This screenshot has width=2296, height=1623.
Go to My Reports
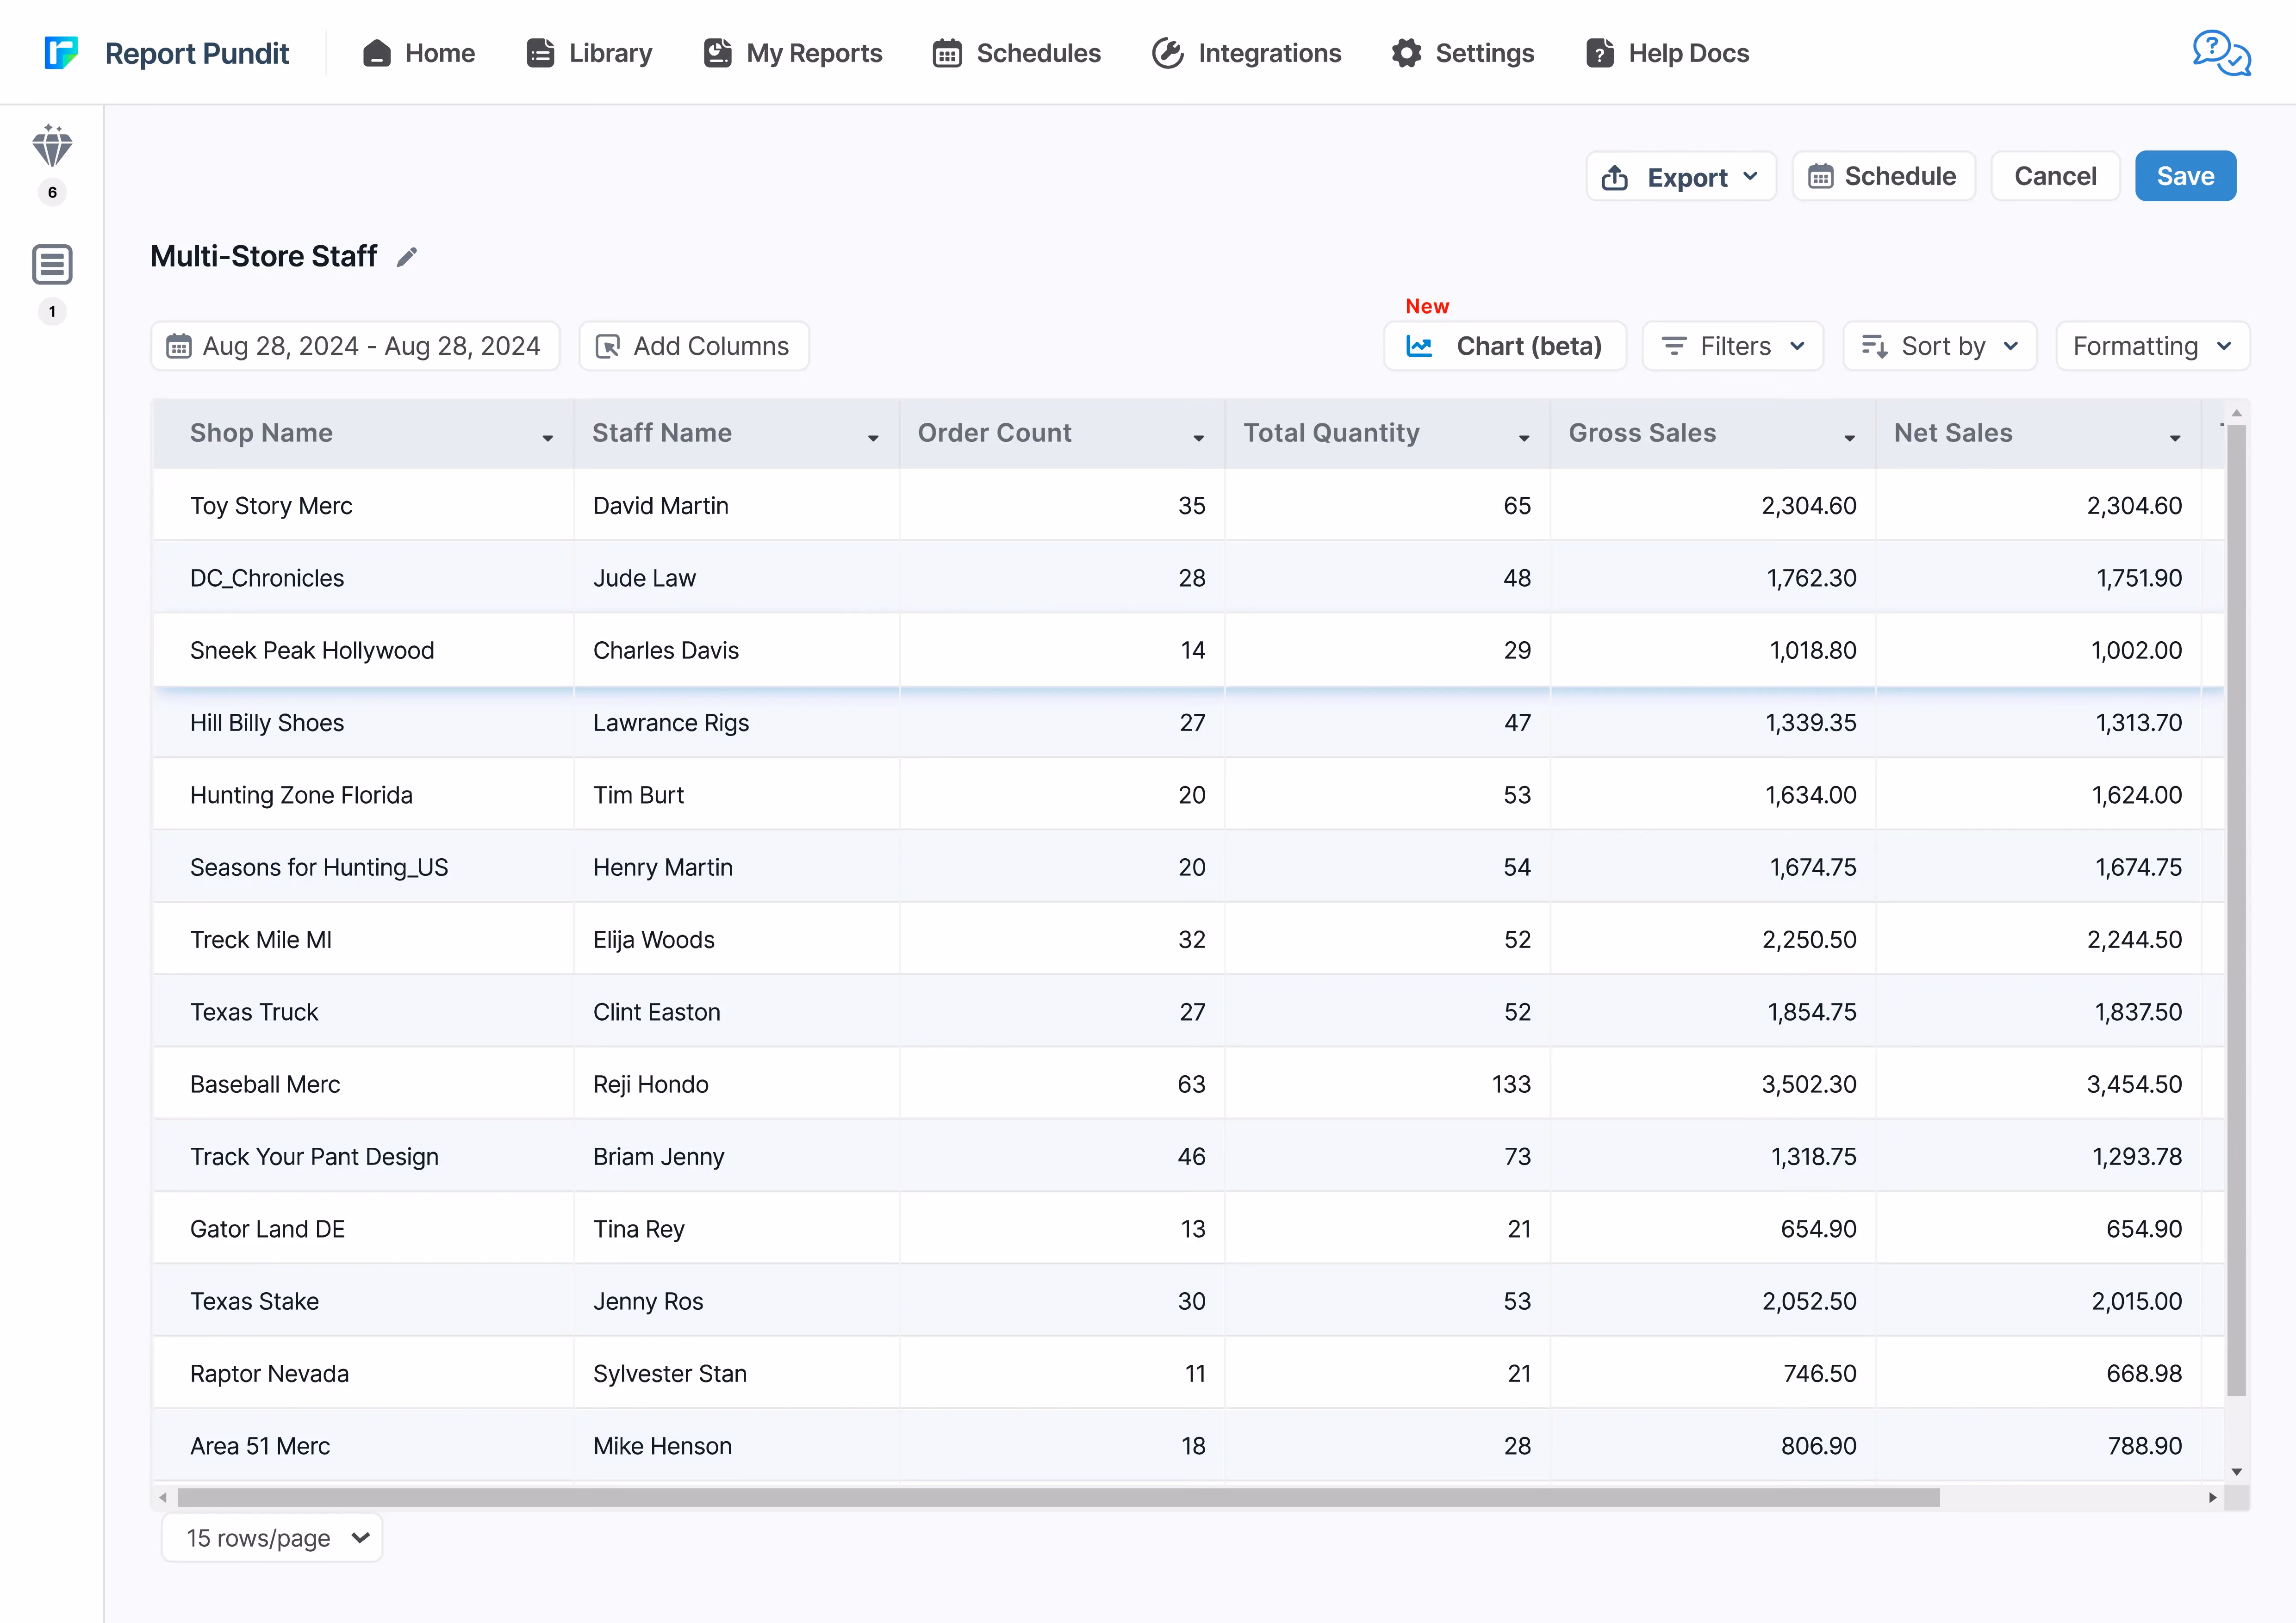[793, 53]
